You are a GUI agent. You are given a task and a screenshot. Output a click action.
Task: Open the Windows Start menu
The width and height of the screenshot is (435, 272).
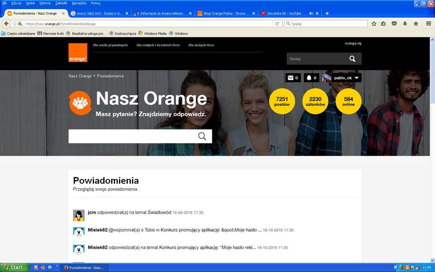(13, 267)
